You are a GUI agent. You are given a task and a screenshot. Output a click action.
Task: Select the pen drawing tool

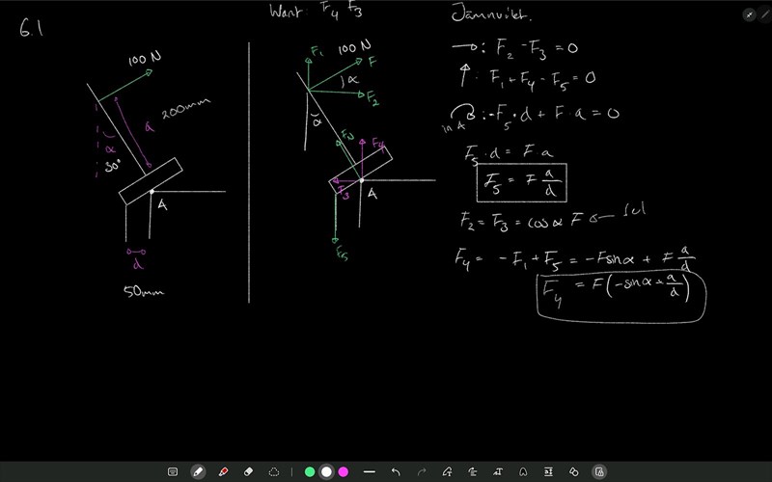pyautogui.click(x=198, y=471)
